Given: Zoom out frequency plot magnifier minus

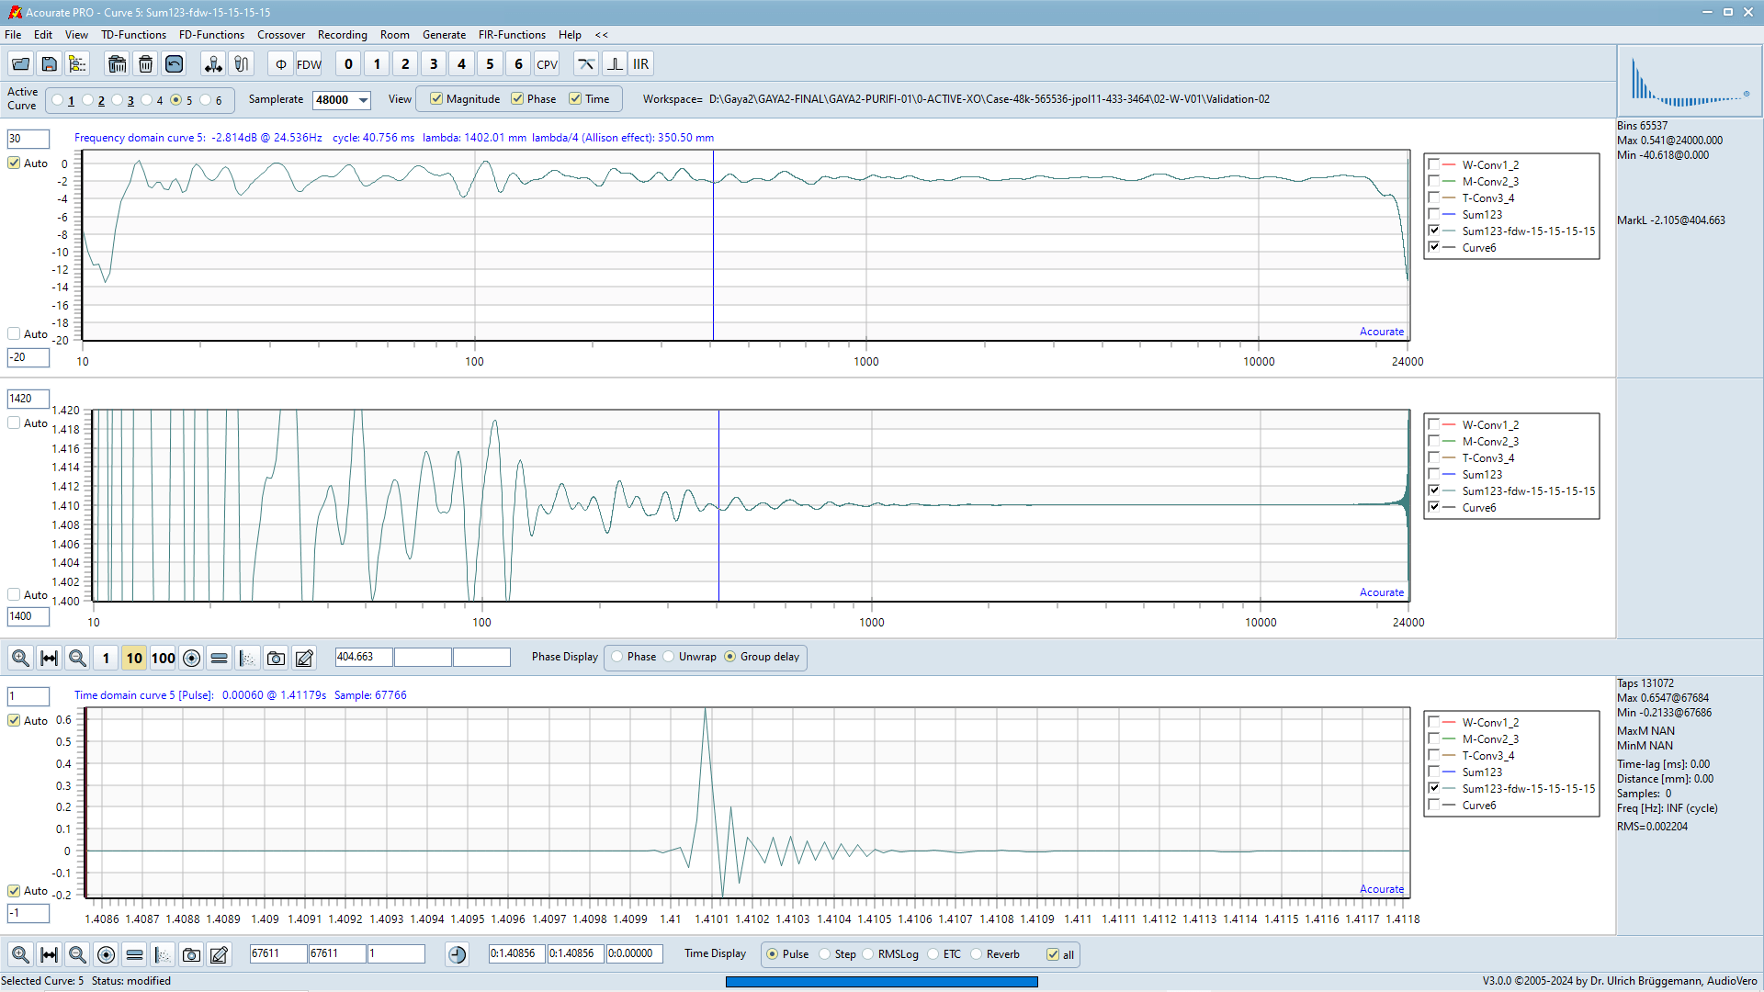Looking at the screenshot, I should 77,658.
